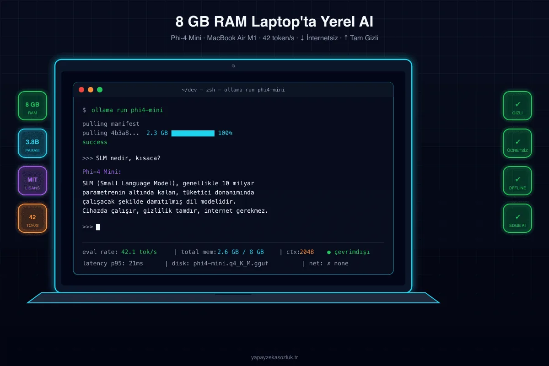Viewport: 549px width, 366px height.
Task: Click the red close dot of terminal
Action: [x=81, y=90]
